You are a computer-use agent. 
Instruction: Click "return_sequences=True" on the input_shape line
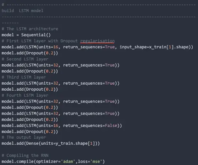tap(89, 47)
